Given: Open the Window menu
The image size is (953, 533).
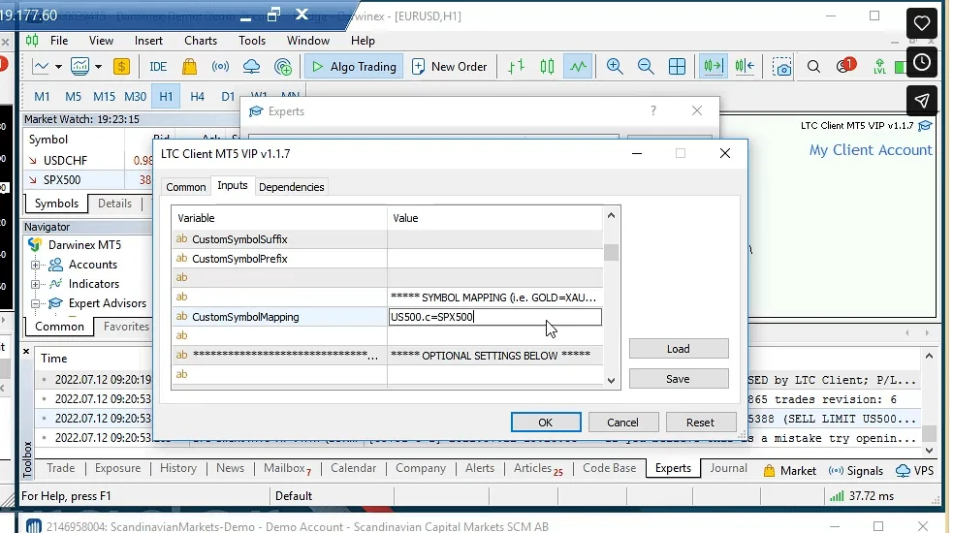Looking at the screenshot, I should pos(308,41).
